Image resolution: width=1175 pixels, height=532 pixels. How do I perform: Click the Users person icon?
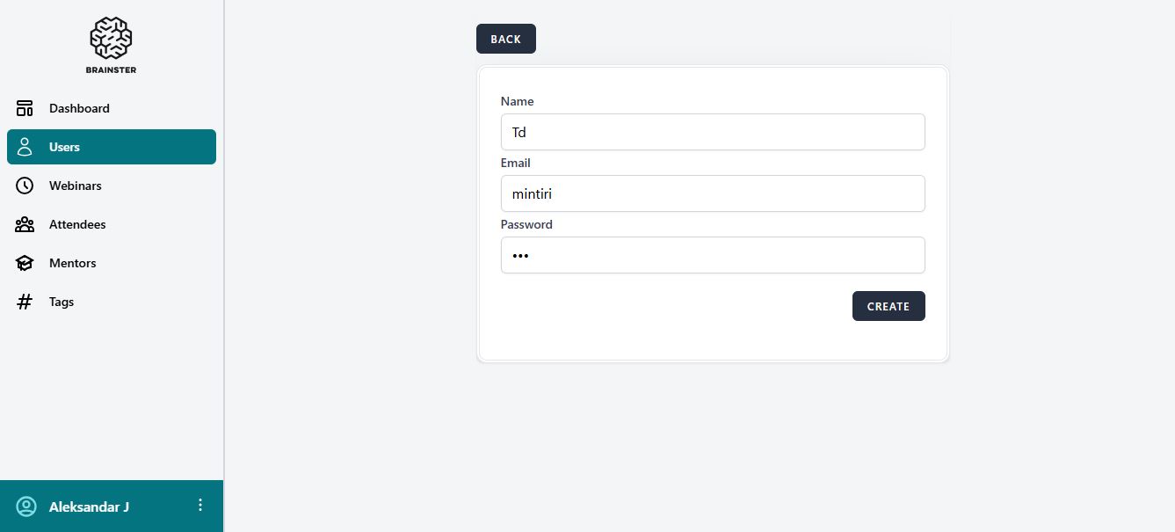point(25,147)
